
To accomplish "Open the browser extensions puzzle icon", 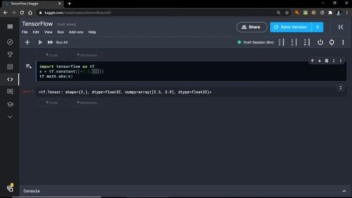I will [330, 13].
